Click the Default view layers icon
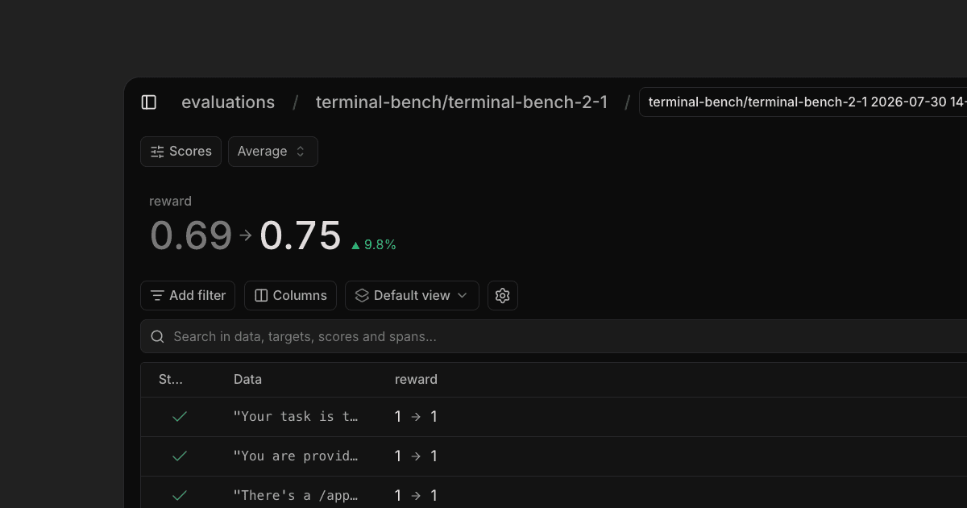 [362, 296]
